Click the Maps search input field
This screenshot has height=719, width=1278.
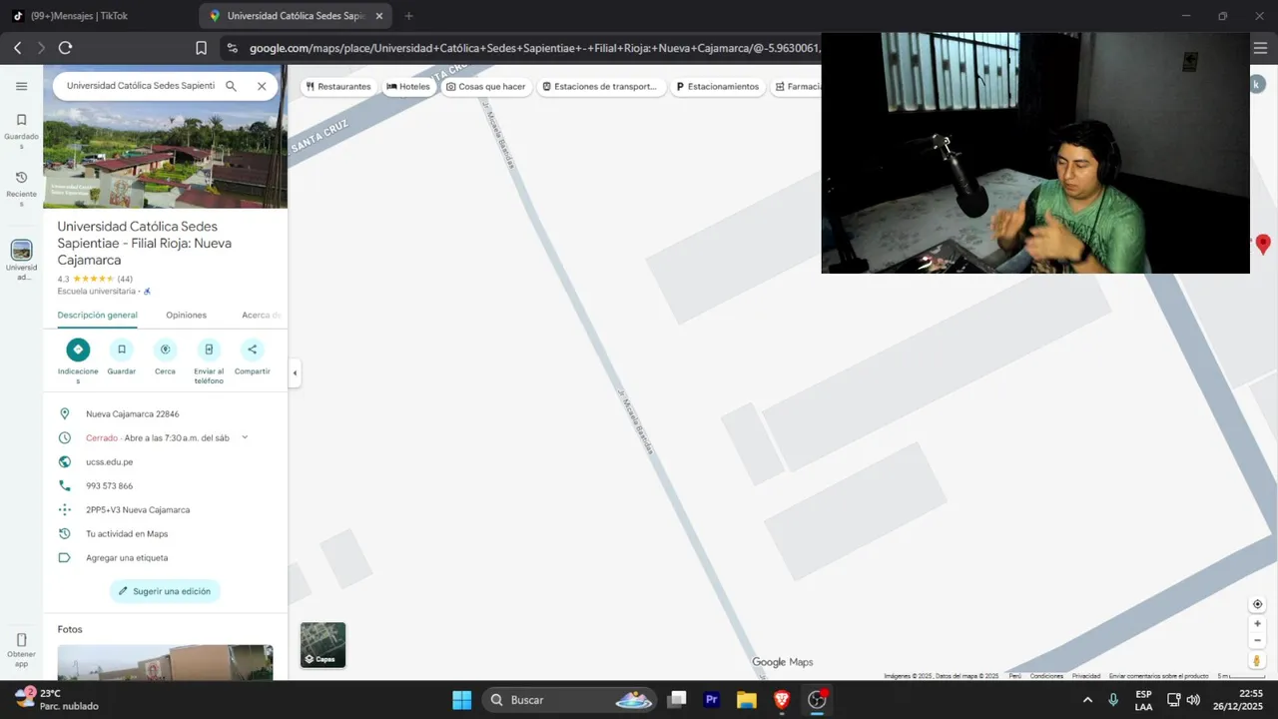141,86
